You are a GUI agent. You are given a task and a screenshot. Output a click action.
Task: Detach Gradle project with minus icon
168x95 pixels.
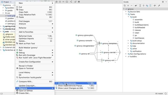(132, 6)
